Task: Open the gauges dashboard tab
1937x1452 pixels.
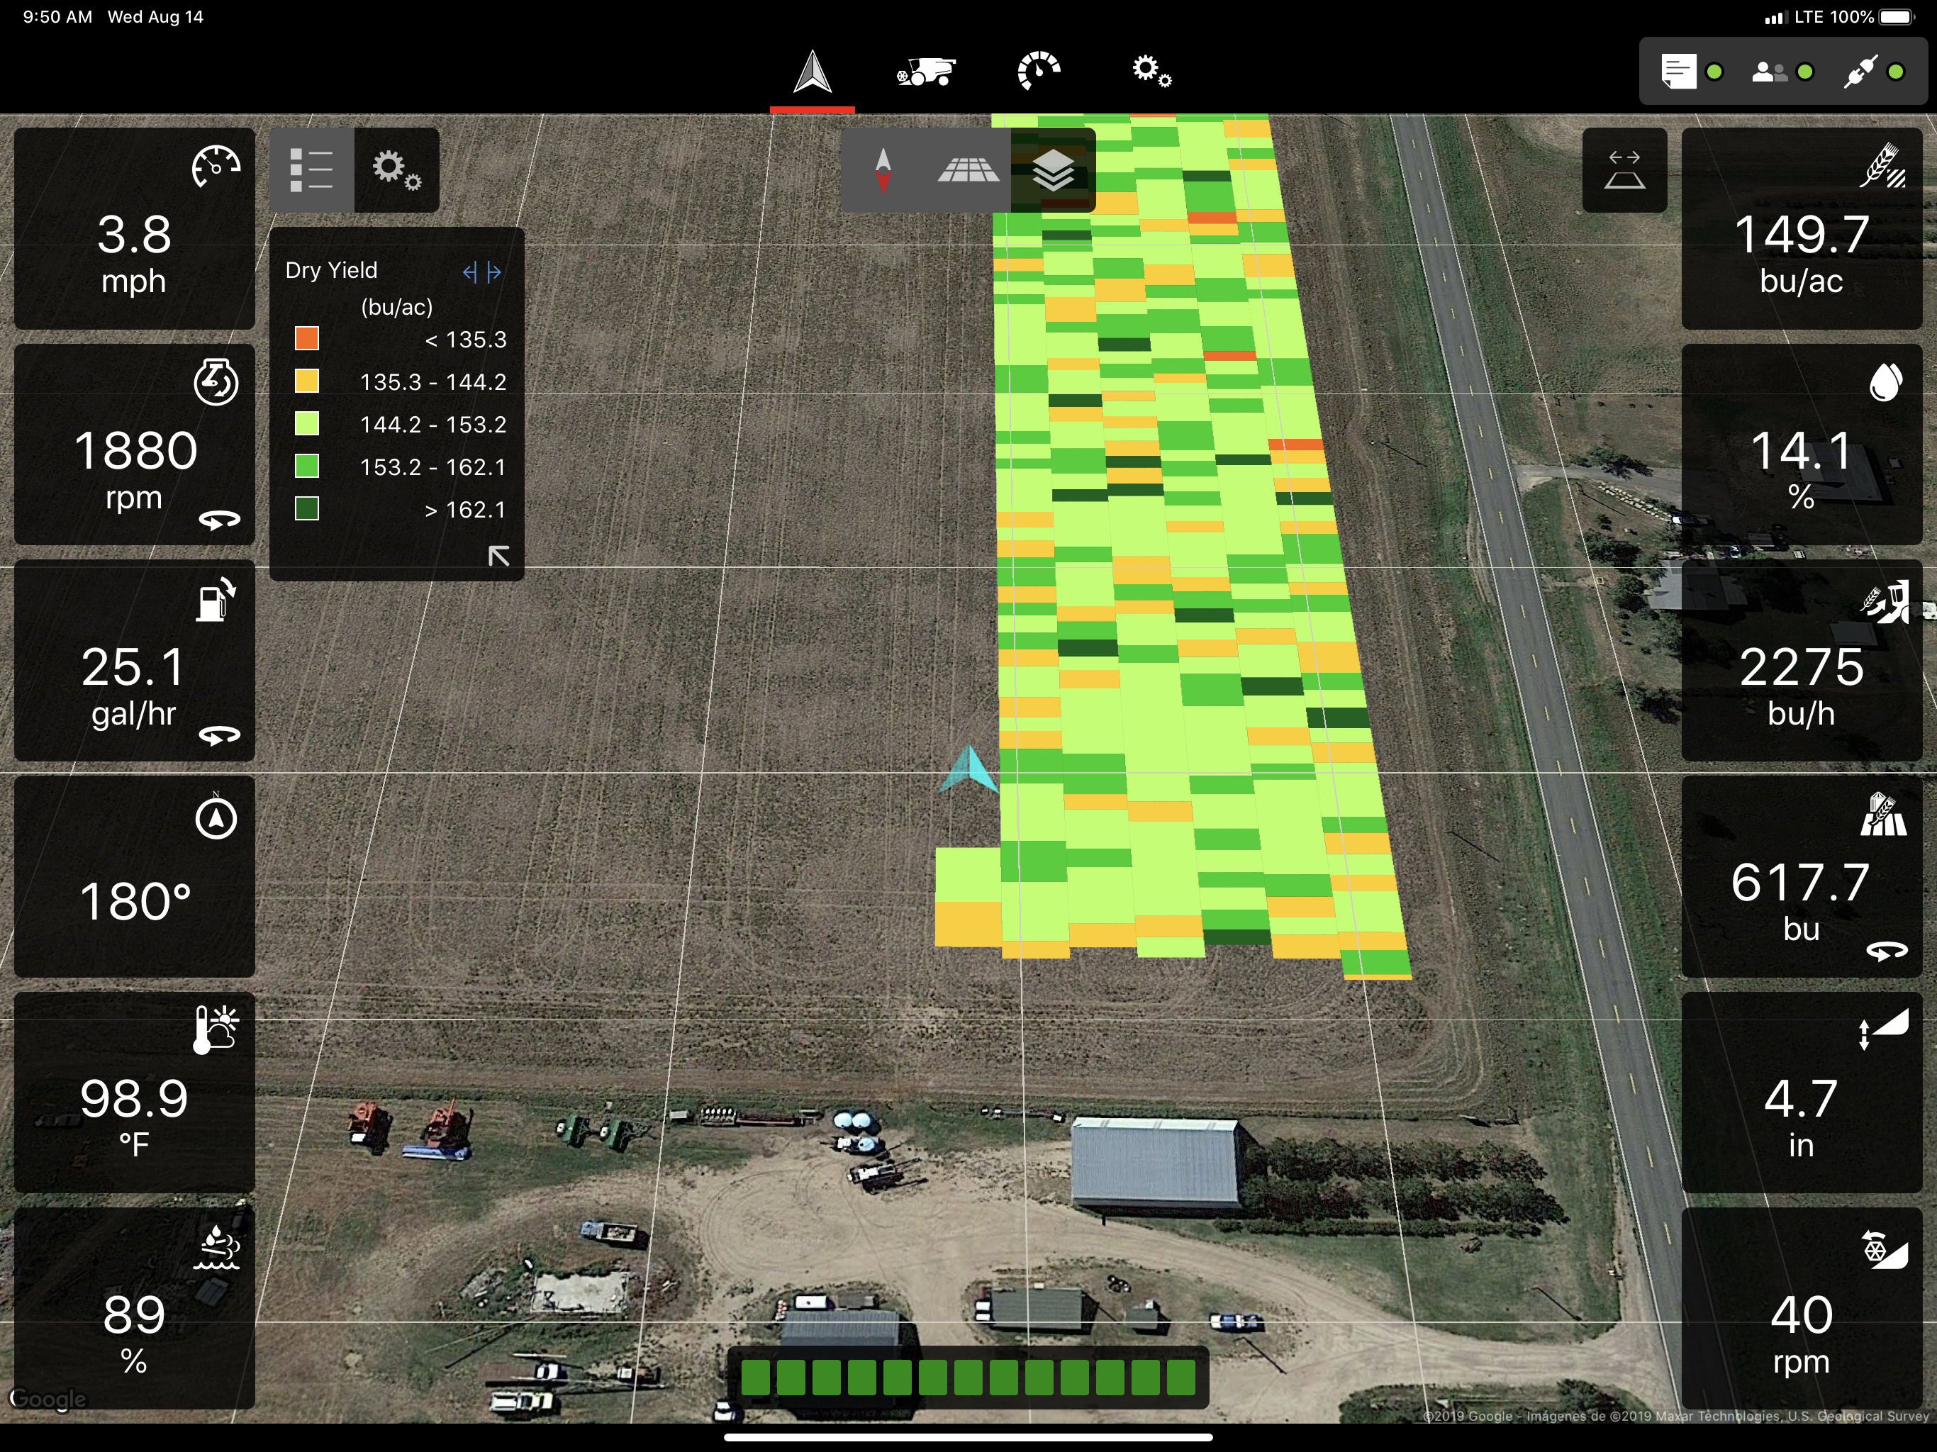Action: pyautogui.click(x=1039, y=71)
